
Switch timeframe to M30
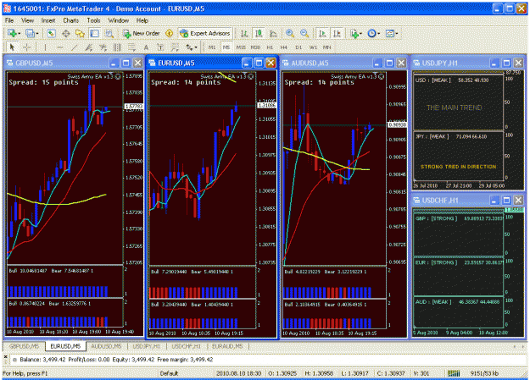point(255,47)
